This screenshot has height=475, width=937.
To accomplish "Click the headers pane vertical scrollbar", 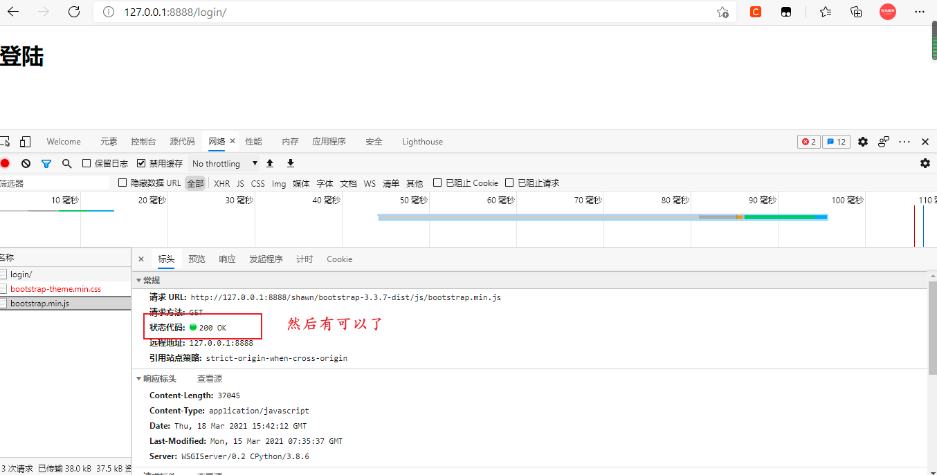I will click(932, 328).
